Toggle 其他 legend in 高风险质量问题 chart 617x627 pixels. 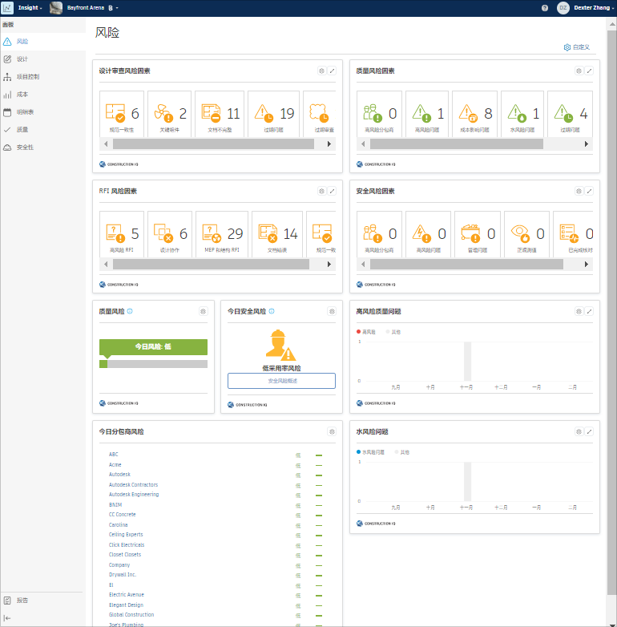(393, 332)
